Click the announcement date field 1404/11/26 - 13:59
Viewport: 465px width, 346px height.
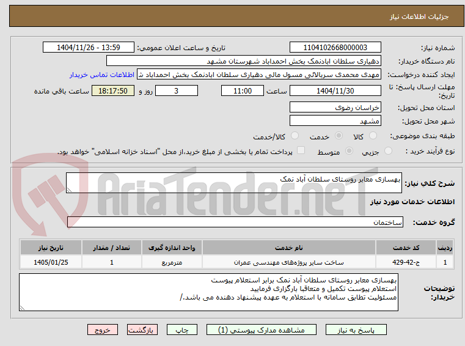(89, 48)
